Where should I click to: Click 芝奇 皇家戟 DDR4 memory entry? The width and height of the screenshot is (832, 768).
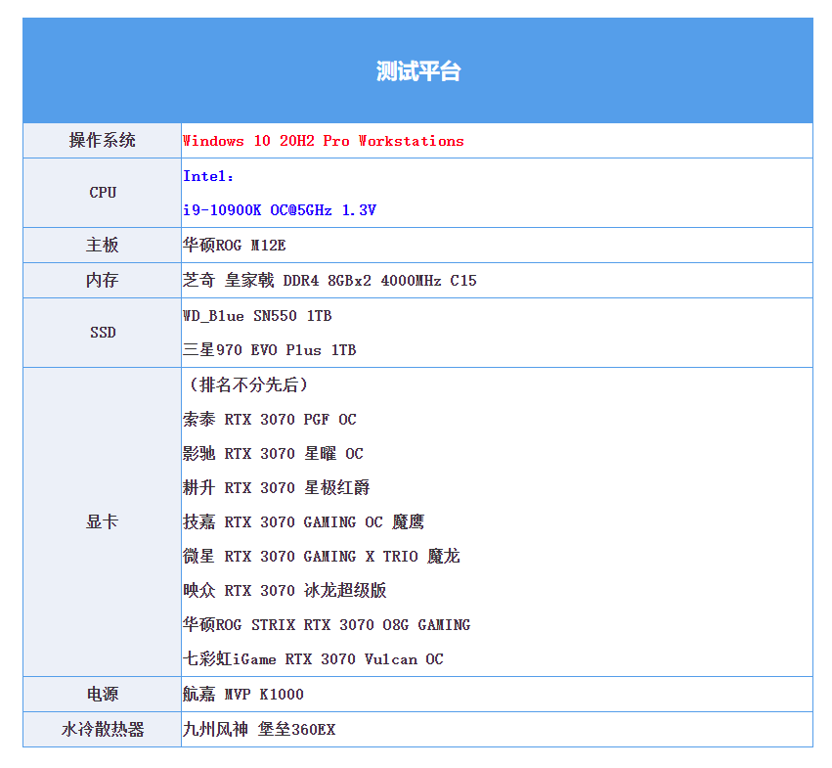pos(329,281)
